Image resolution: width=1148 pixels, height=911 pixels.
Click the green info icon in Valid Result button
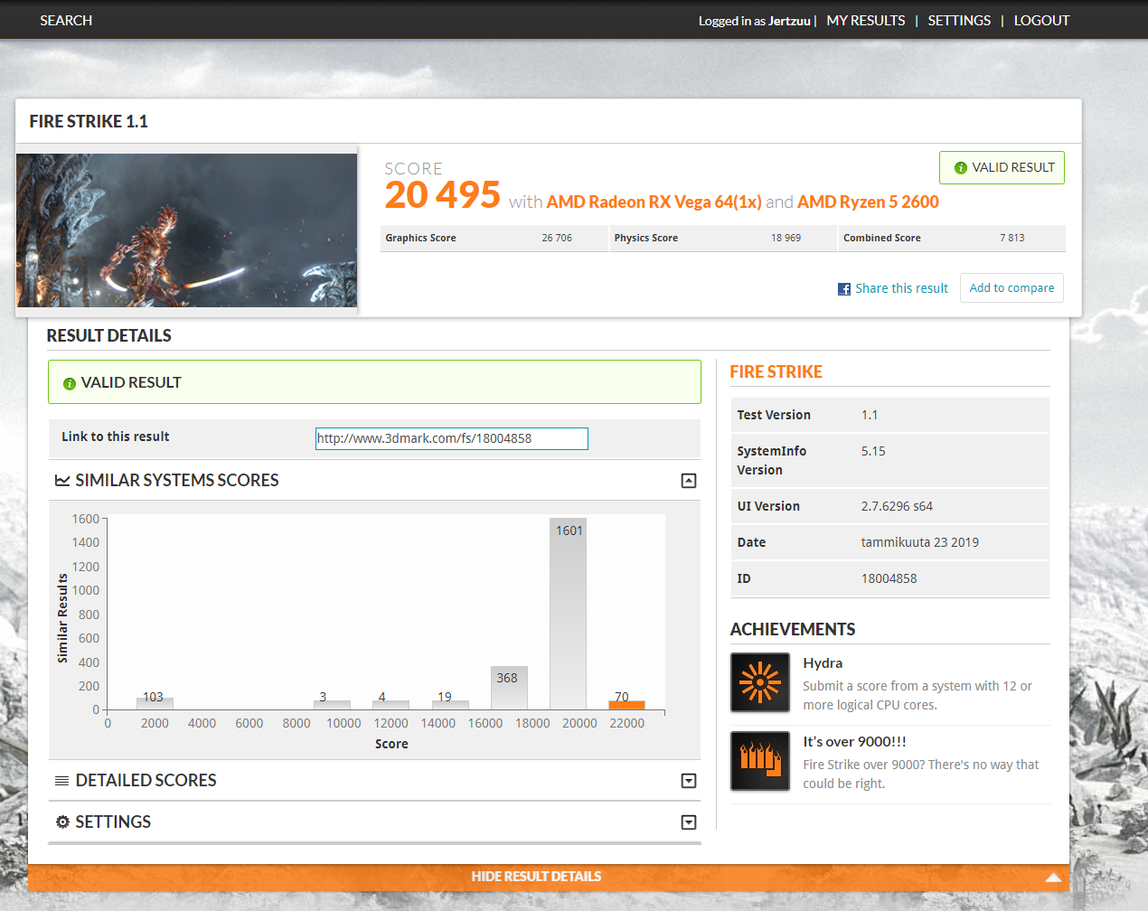[960, 168]
